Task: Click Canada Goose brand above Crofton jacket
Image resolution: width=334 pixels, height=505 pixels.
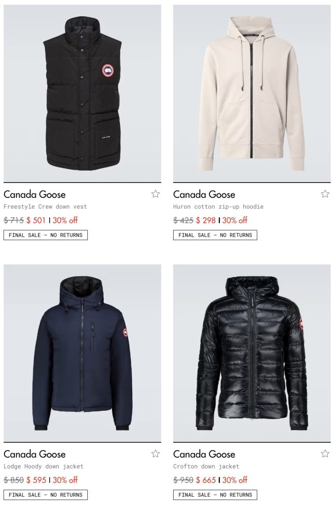Action: click(204, 454)
